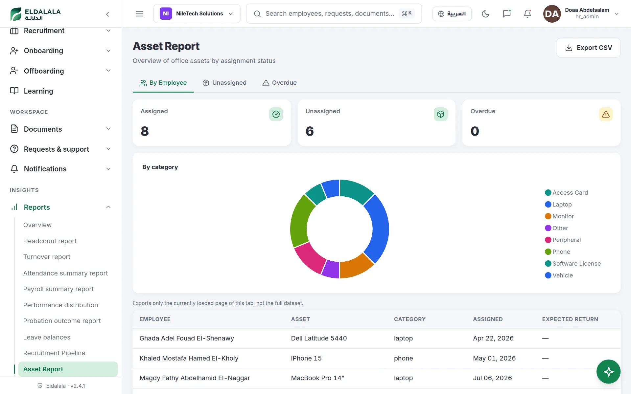The image size is (631, 394).
Task: Open the Doaa Abdelsalam user menu chevron
Action: [x=617, y=14]
